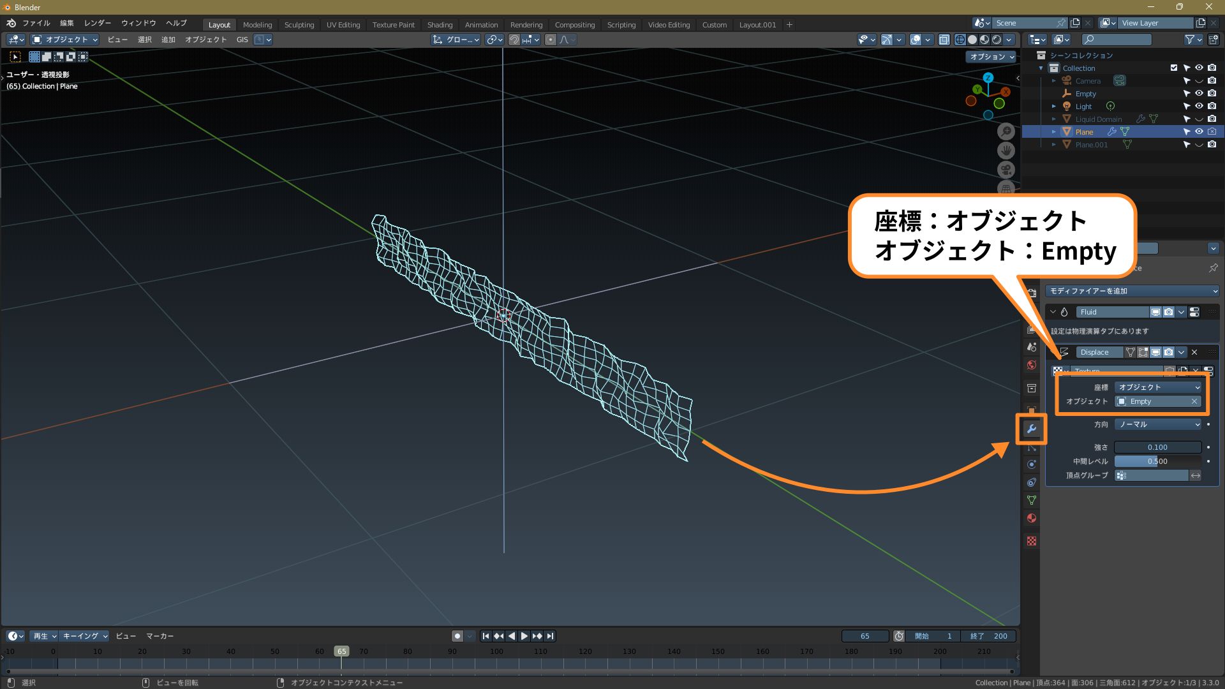Open the ファイル menu
Screen dimensions: 1225x689
36,23
